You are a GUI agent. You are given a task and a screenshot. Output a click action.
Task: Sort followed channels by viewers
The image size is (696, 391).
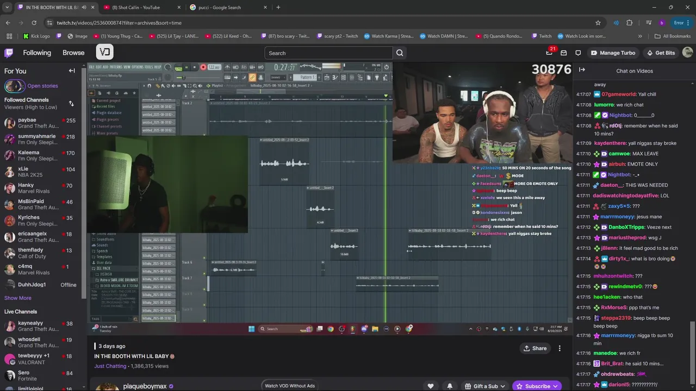[71, 103]
